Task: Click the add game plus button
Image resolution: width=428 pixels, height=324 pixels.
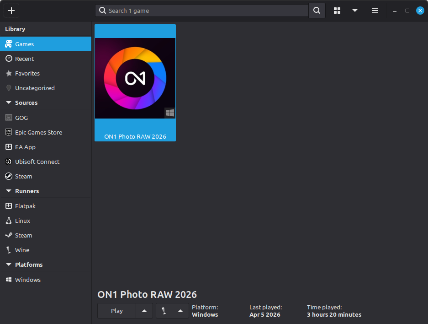Action: pos(11,10)
